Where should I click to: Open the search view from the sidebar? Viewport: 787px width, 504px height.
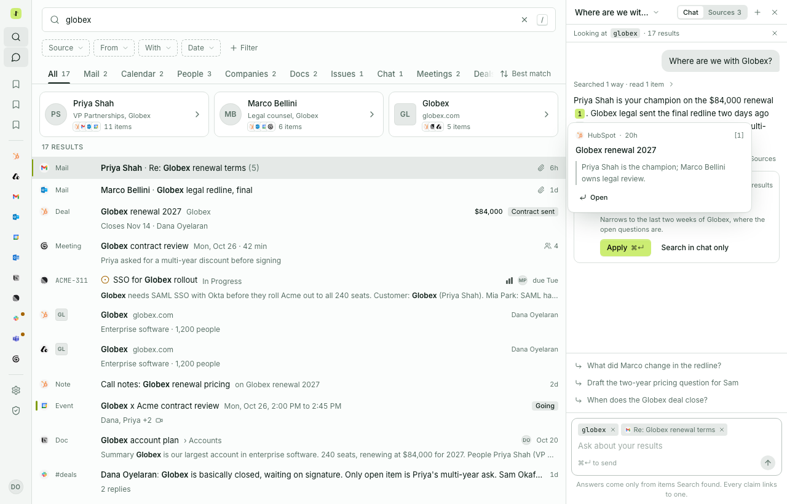[16, 37]
